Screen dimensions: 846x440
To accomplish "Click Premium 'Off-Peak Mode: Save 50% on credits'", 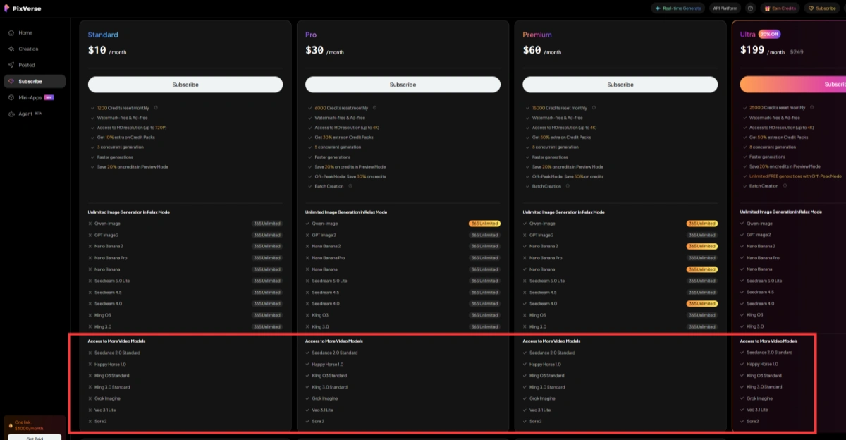I will click(x=568, y=176).
